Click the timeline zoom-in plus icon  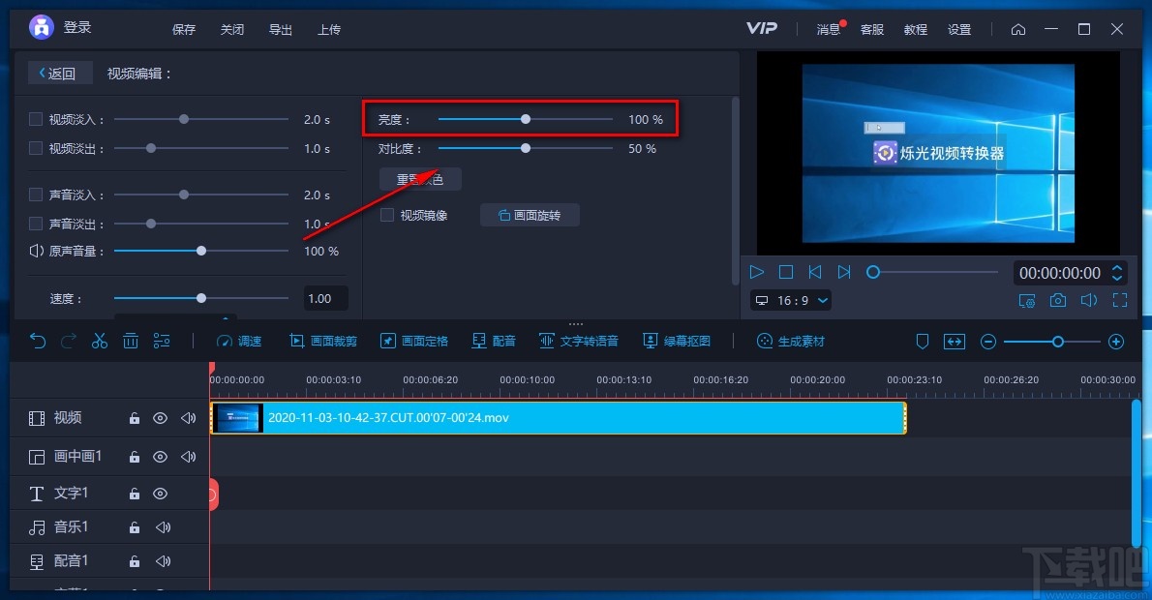(1116, 342)
